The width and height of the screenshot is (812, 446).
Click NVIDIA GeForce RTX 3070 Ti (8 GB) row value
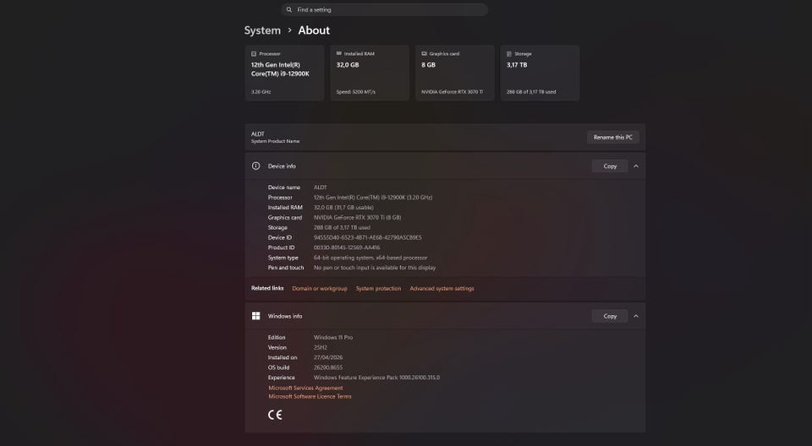point(357,217)
